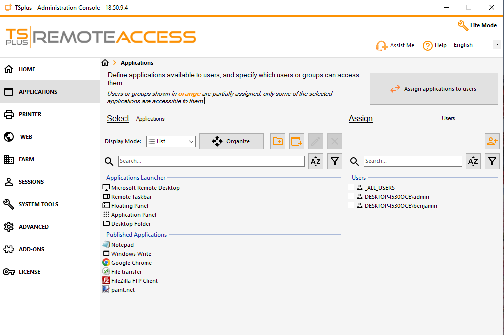The width and height of the screenshot is (504, 335).
Task: Sort applications with the A-Z button
Action: tap(316, 161)
